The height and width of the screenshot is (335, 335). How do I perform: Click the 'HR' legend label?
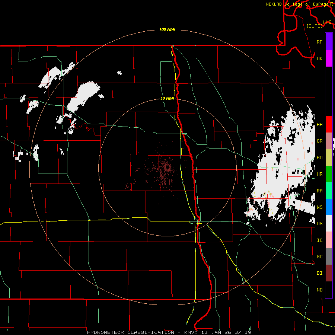[319, 174]
